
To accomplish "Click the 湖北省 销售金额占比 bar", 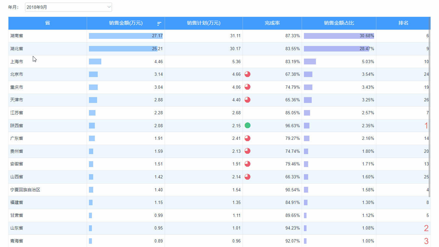I will [x=336, y=49].
